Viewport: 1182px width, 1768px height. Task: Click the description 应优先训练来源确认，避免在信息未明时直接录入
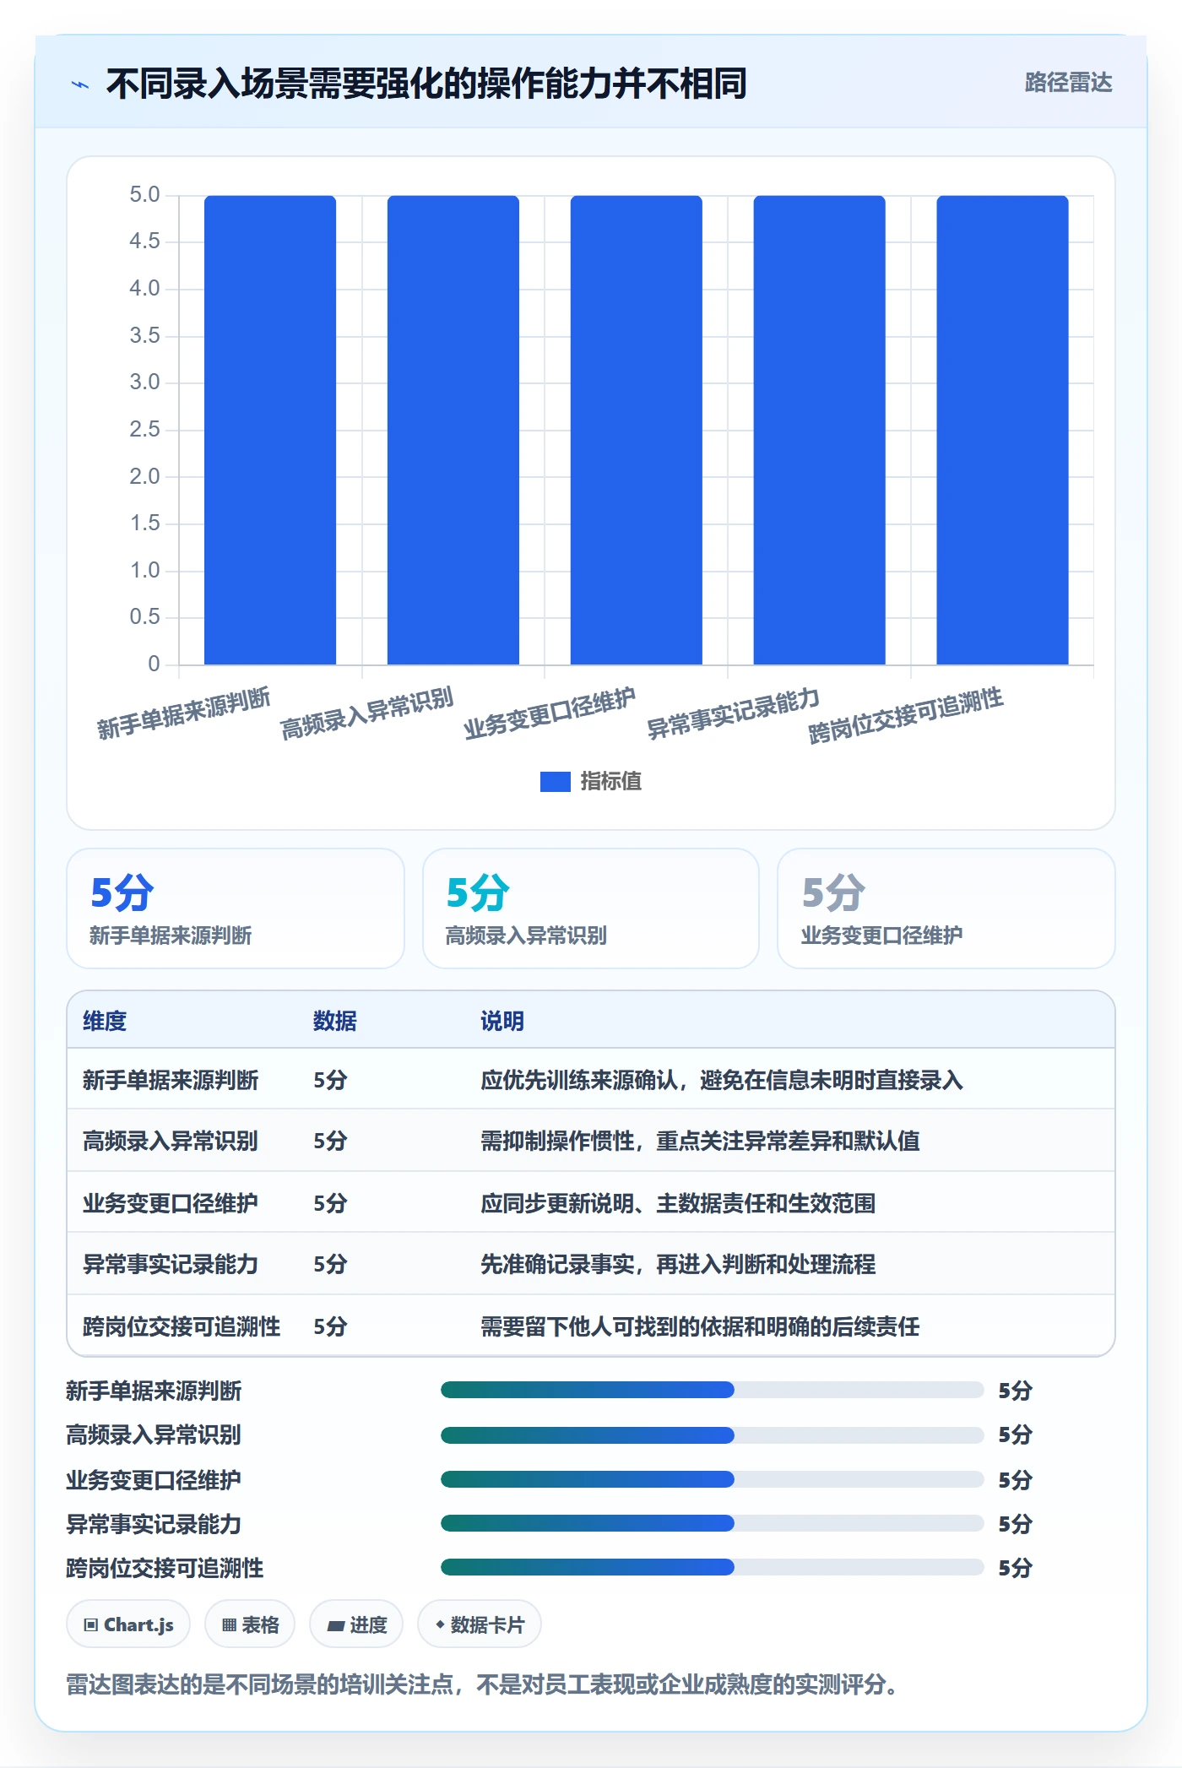click(722, 1080)
